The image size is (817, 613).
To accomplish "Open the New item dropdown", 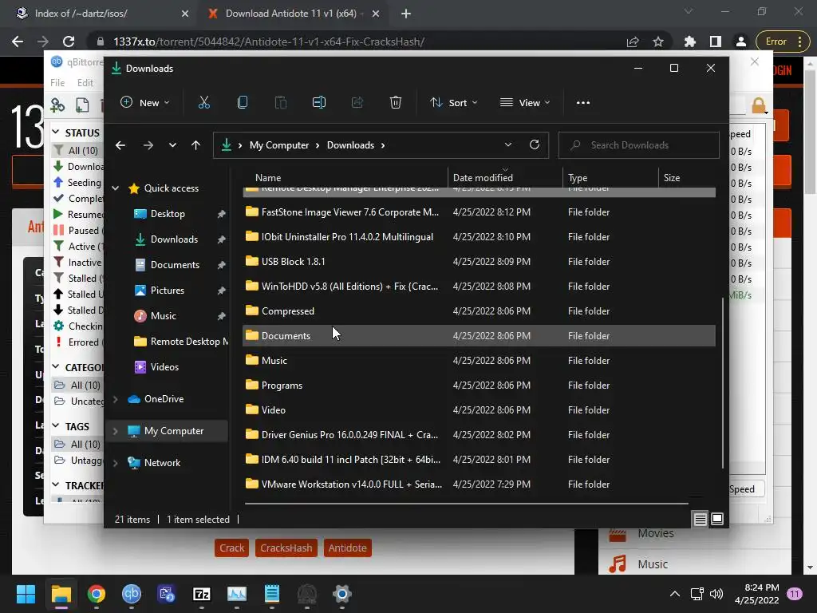I will click(x=145, y=103).
